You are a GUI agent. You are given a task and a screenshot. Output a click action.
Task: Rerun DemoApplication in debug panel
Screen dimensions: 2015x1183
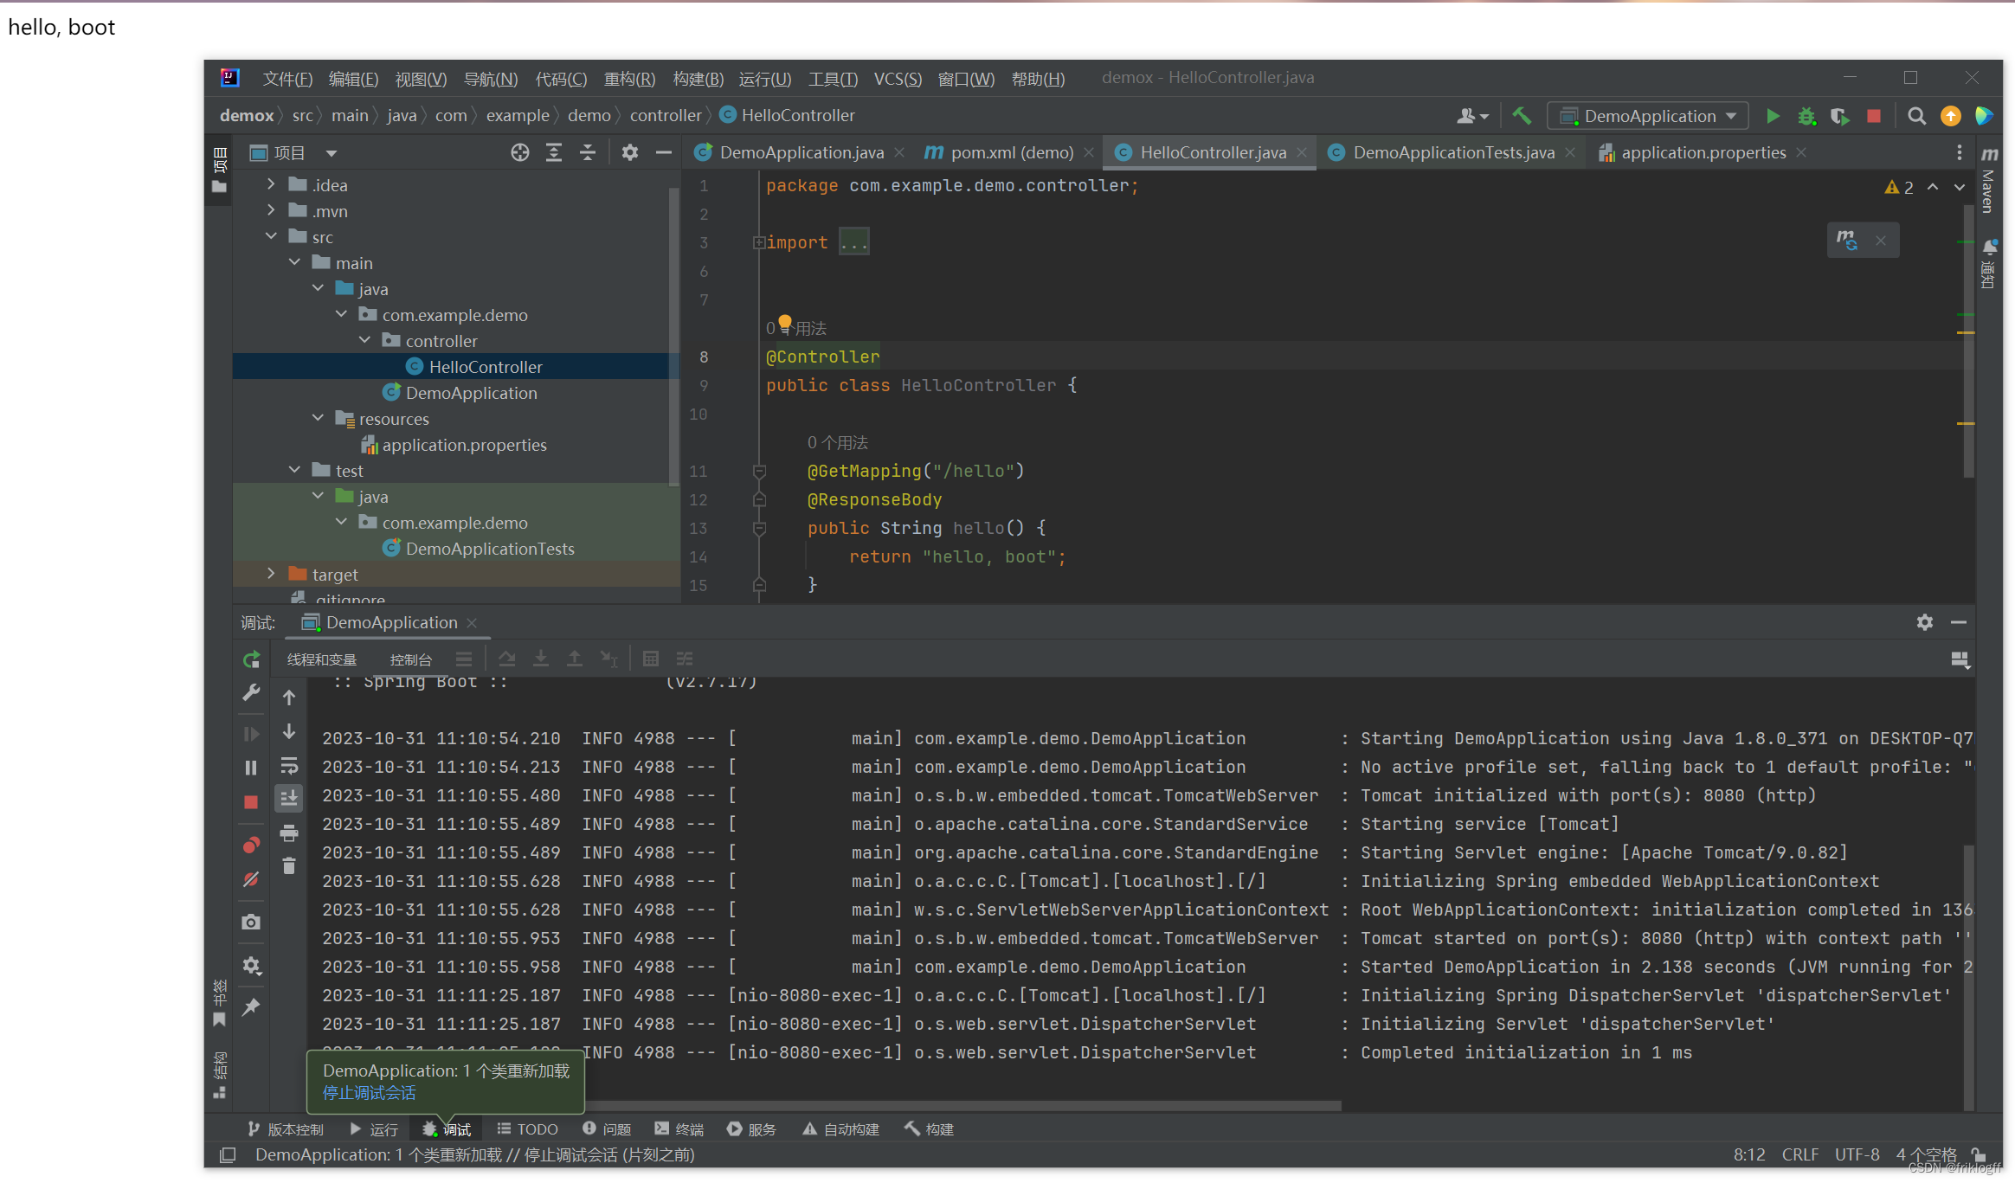[x=251, y=659]
